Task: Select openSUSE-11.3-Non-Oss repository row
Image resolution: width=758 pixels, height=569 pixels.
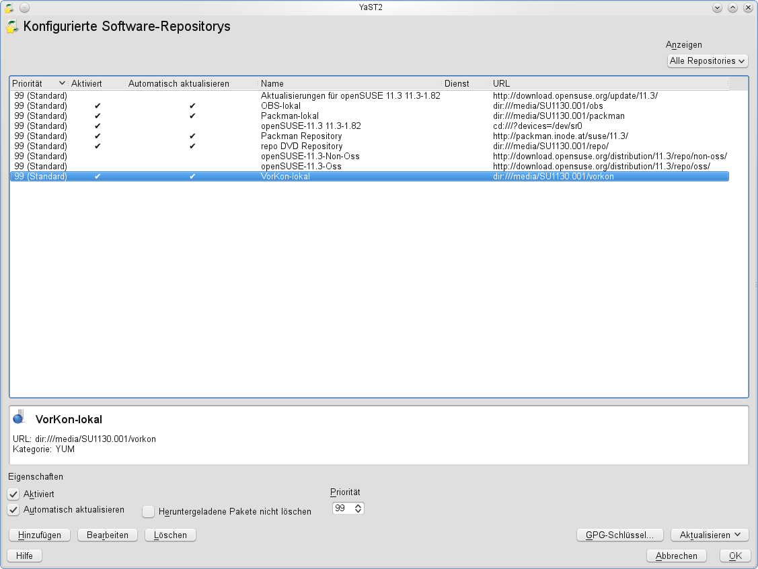Action: point(369,157)
